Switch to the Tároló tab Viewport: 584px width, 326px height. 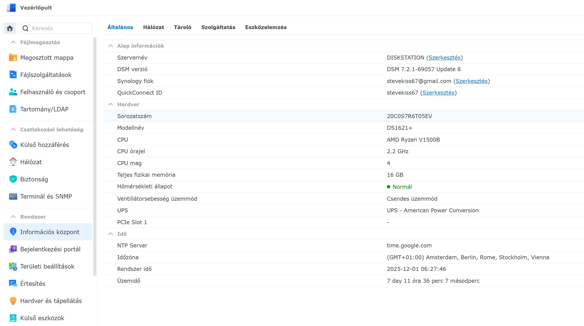tap(182, 27)
